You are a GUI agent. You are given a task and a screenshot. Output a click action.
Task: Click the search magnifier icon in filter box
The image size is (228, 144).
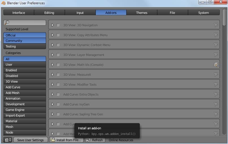(7, 23)
